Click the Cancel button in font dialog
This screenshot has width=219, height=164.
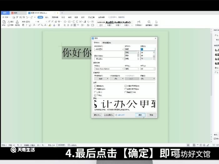[151, 115]
